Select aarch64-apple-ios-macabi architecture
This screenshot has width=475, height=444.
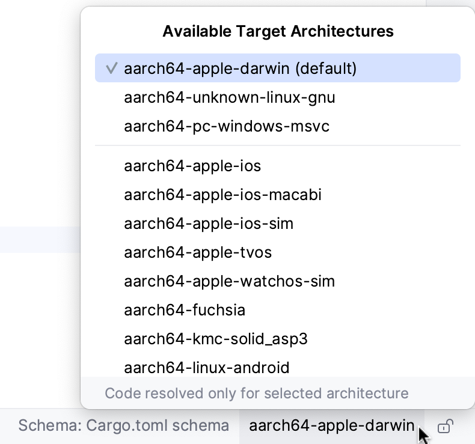[x=222, y=195]
